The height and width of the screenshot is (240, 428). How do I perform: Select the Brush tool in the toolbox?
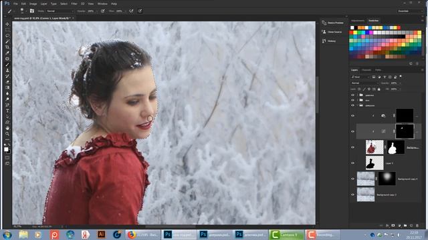pyautogui.click(x=7, y=65)
